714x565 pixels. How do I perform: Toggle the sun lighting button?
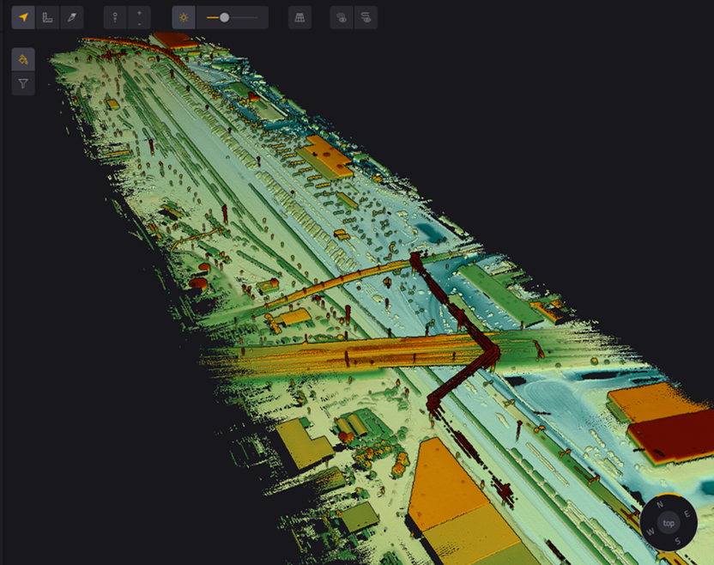pyautogui.click(x=184, y=17)
